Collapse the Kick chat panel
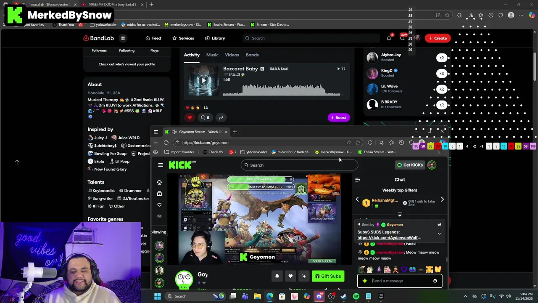Screen dimensions: 538x303 [358, 180]
